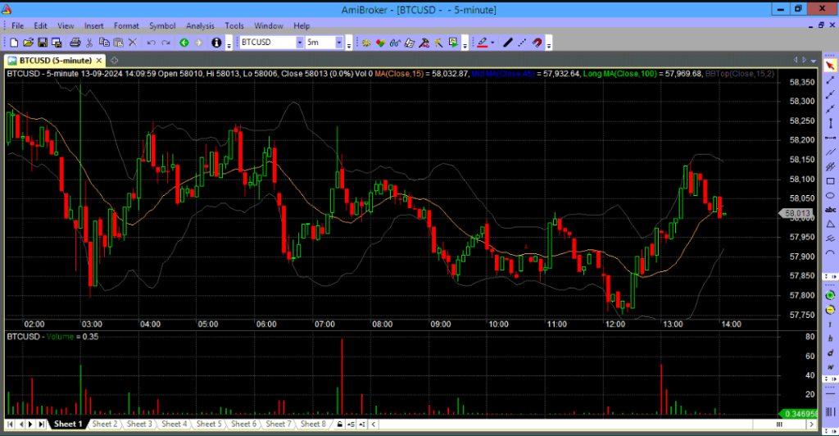Select the BTCUSD (5-minute) chart tab
This screenshot has height=436, width=839.
click(55, 61)
